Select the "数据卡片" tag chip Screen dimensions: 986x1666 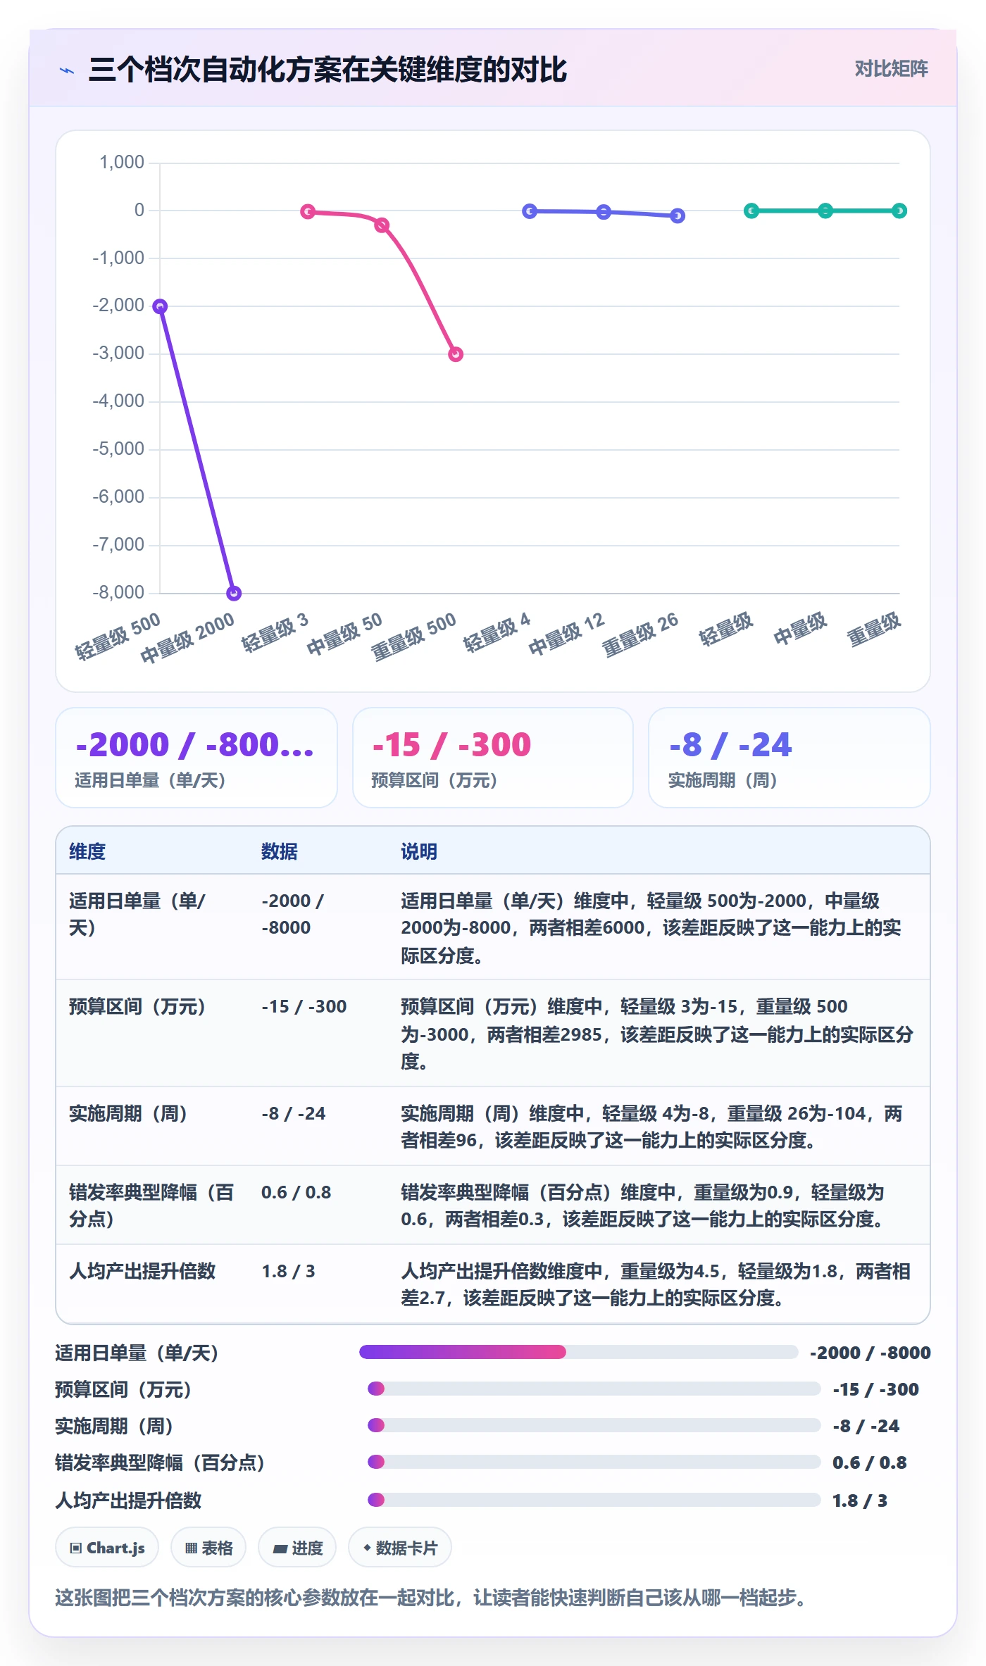pyautogui.click(x=400, y=1548)
